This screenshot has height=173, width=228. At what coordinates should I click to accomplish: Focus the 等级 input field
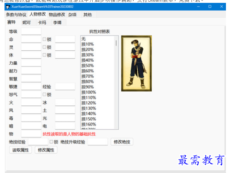click(x=31, y=31)
